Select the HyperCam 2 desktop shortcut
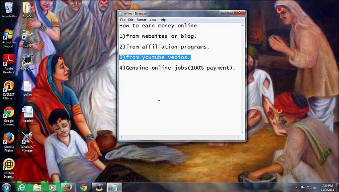This screenshot has width=339, height=192. pos(27,62)
